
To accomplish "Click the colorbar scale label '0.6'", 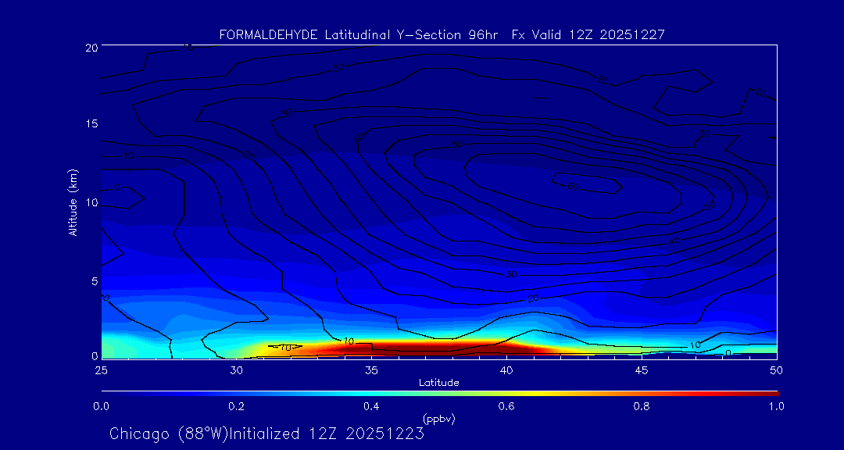I will click(x=506, y=406).
